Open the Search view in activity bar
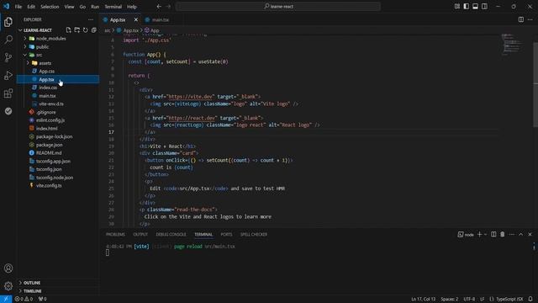The image size is (538, 303). click(8, 40)
